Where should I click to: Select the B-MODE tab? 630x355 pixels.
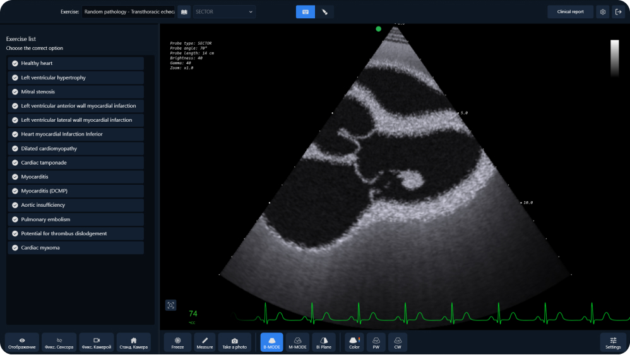click(x=271, y=342)
